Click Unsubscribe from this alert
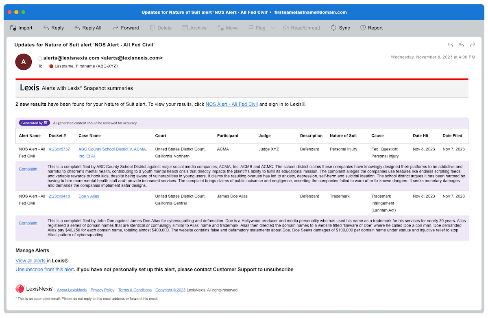 (45, 270)
